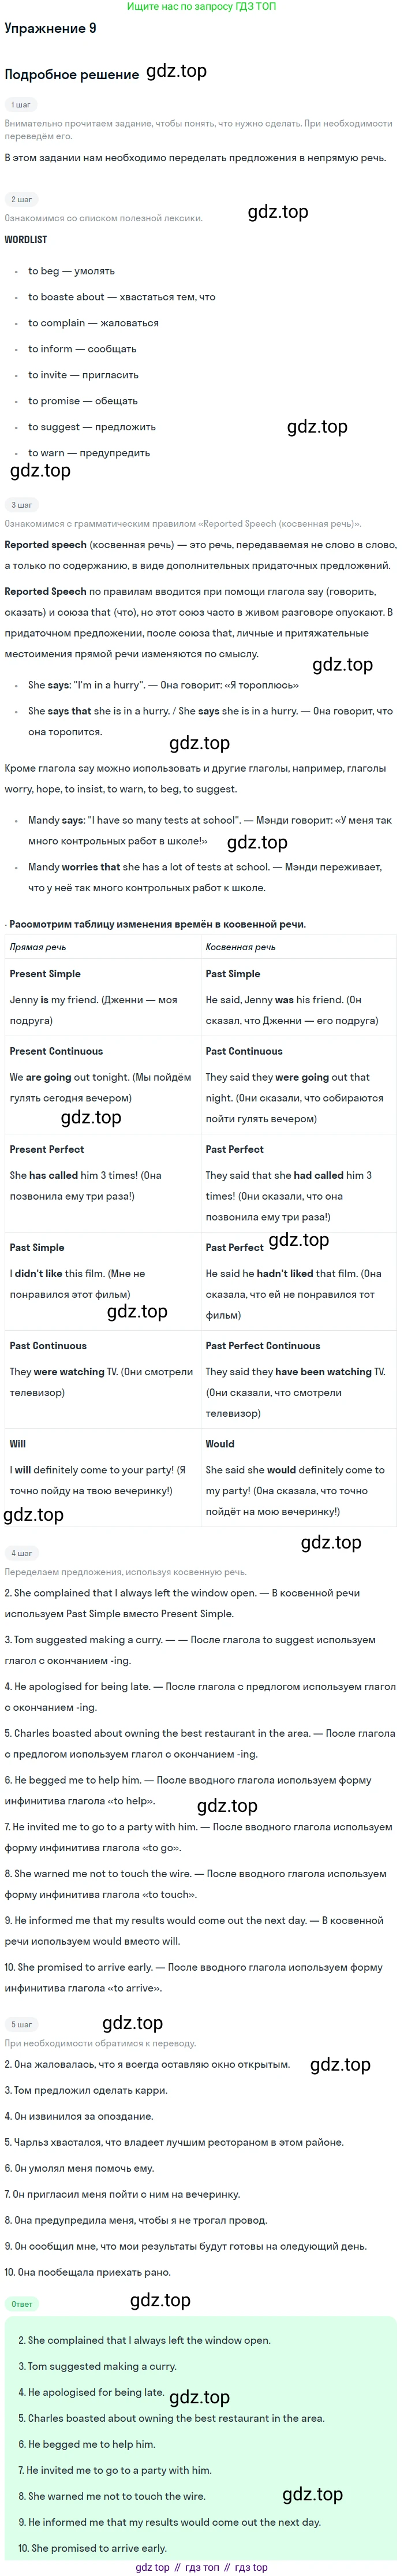Select the 'to warn — предупредить' list item
This screenshot has height=2576, width=404.
[89, 453]
